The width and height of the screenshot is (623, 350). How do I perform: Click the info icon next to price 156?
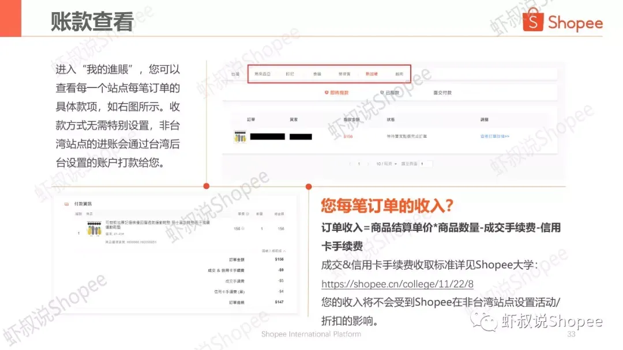(x=243, y=229)
